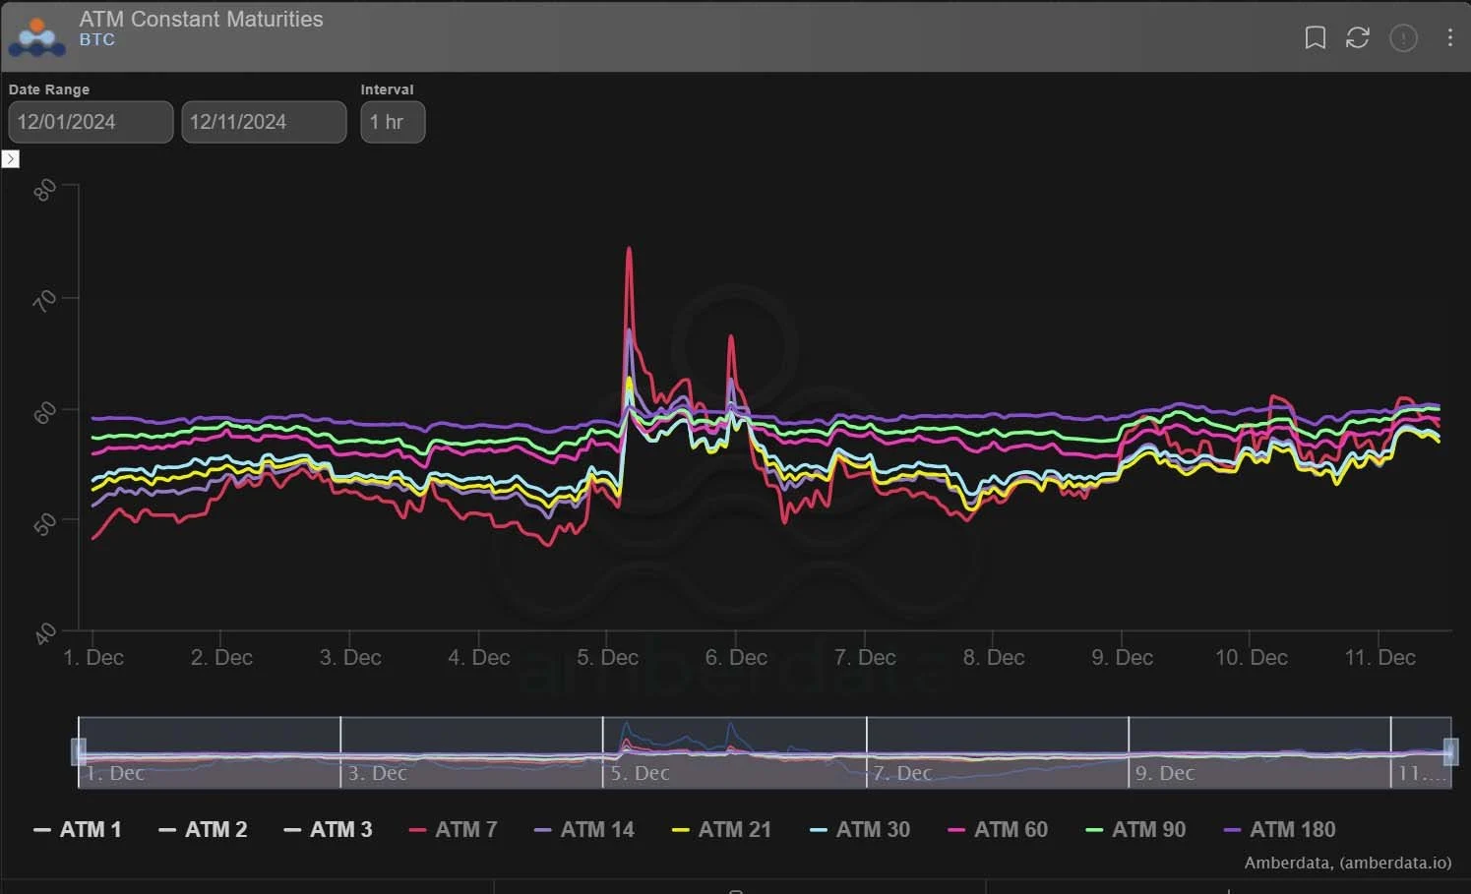Image resolution: width=1471 pixels, height=894 pixels.
Task: Hide the ATM 14 series
Action: tap(584, 829)
